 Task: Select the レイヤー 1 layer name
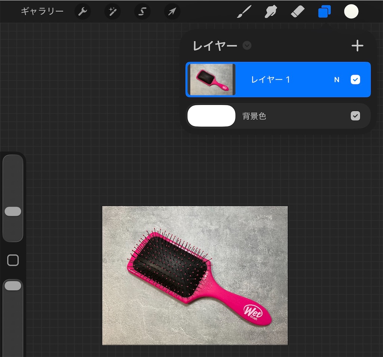270,80
